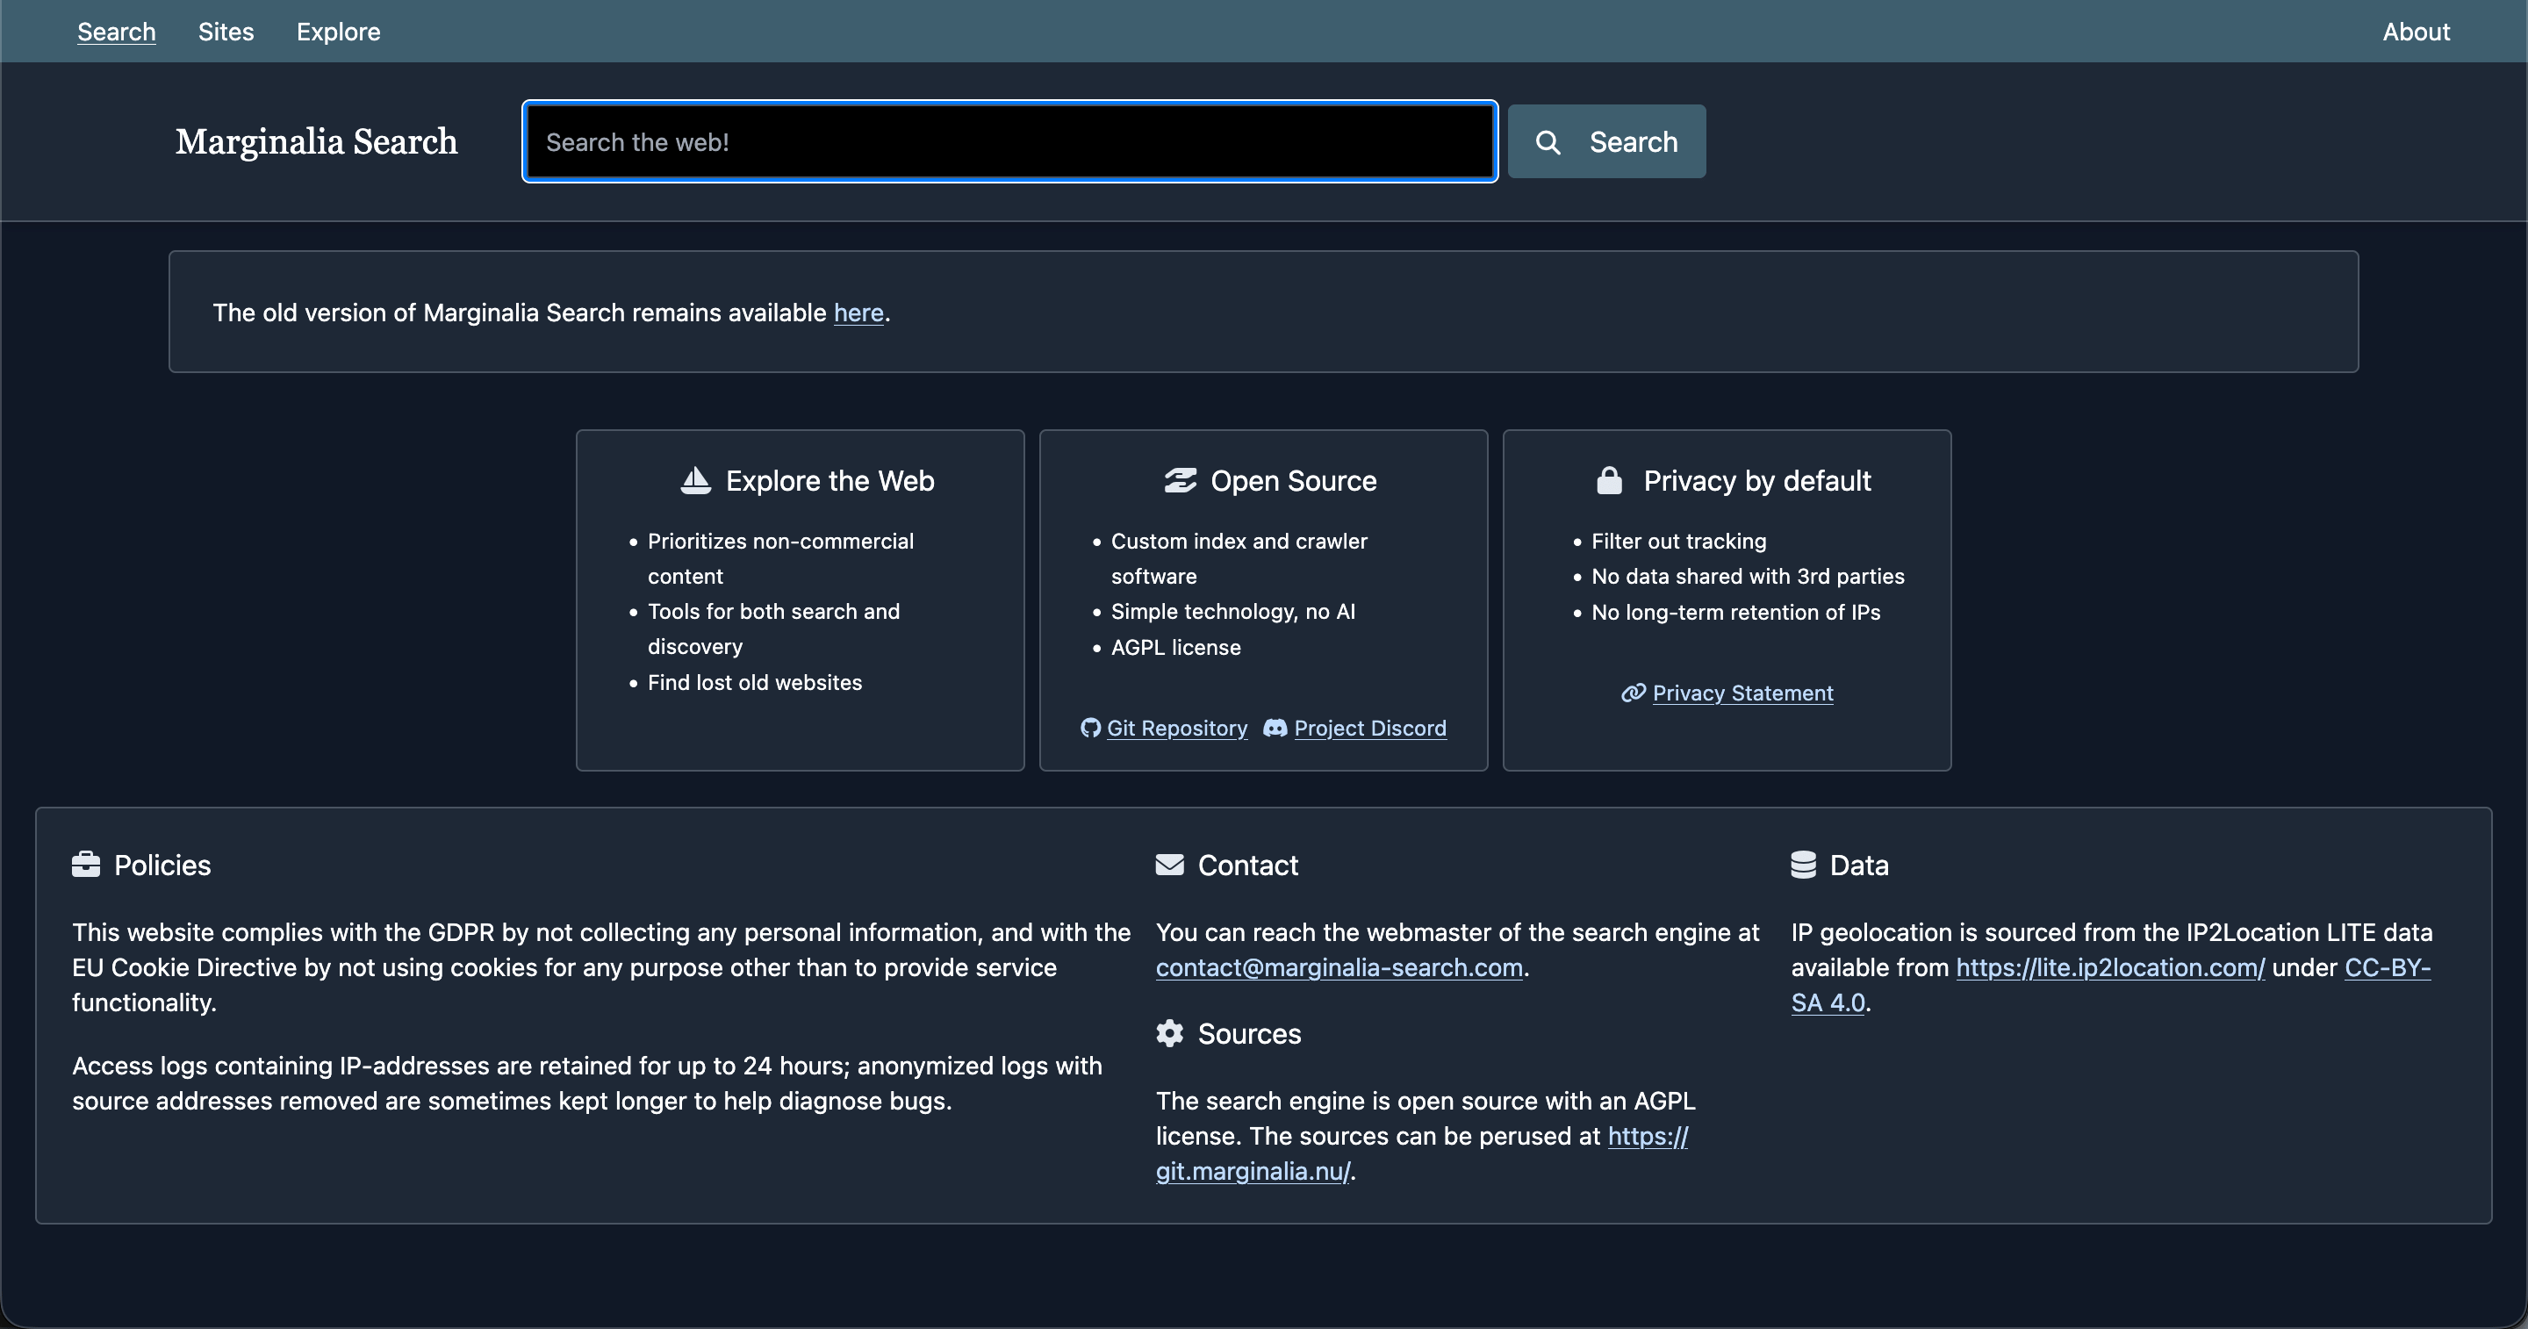
Task: Click the 'Sources' section heading
Action: coord(1249,1033)
